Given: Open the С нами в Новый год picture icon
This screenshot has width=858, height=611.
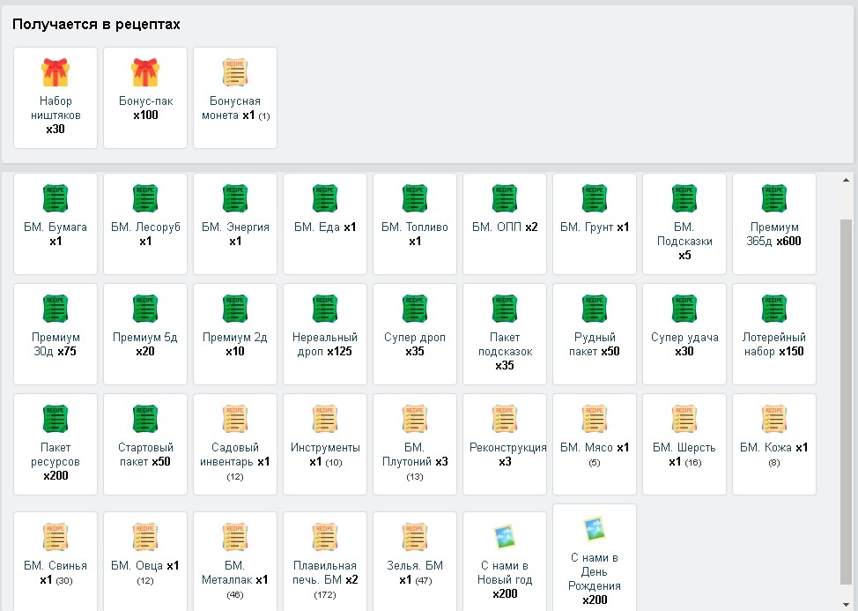Looking at the screenshot, I should click(505, 537).
